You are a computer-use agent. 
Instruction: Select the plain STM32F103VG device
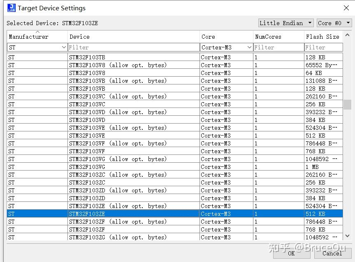tap(175, 166)
